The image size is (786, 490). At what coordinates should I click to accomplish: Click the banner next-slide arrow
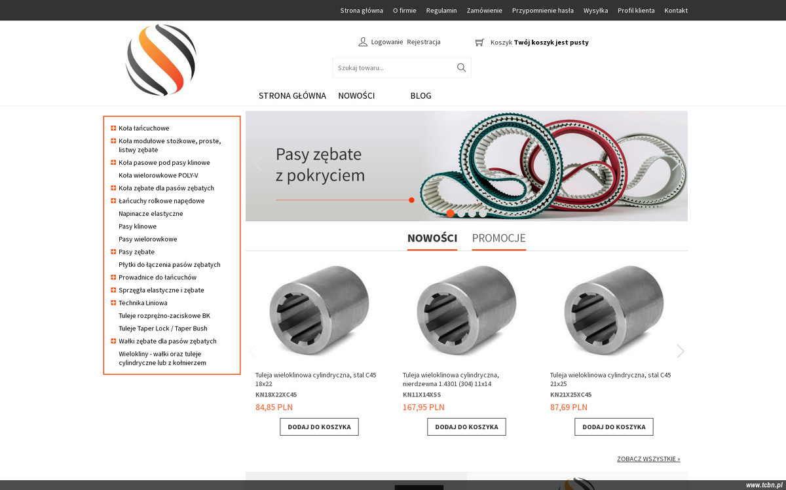676,165
